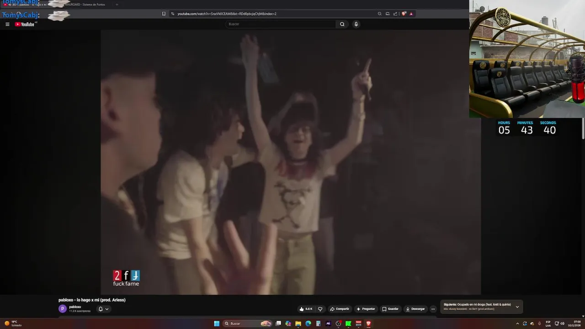Click the taskbar Buscar search box
The height and width of the screenshot is (329, 585).
click(x=247, y=324)
